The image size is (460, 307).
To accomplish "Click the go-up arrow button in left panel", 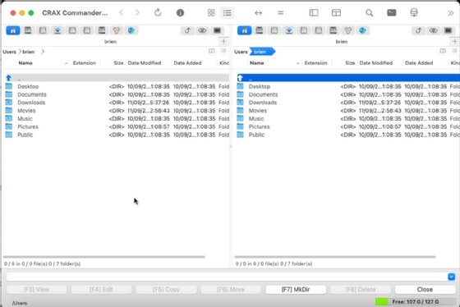I will (187, 30).
